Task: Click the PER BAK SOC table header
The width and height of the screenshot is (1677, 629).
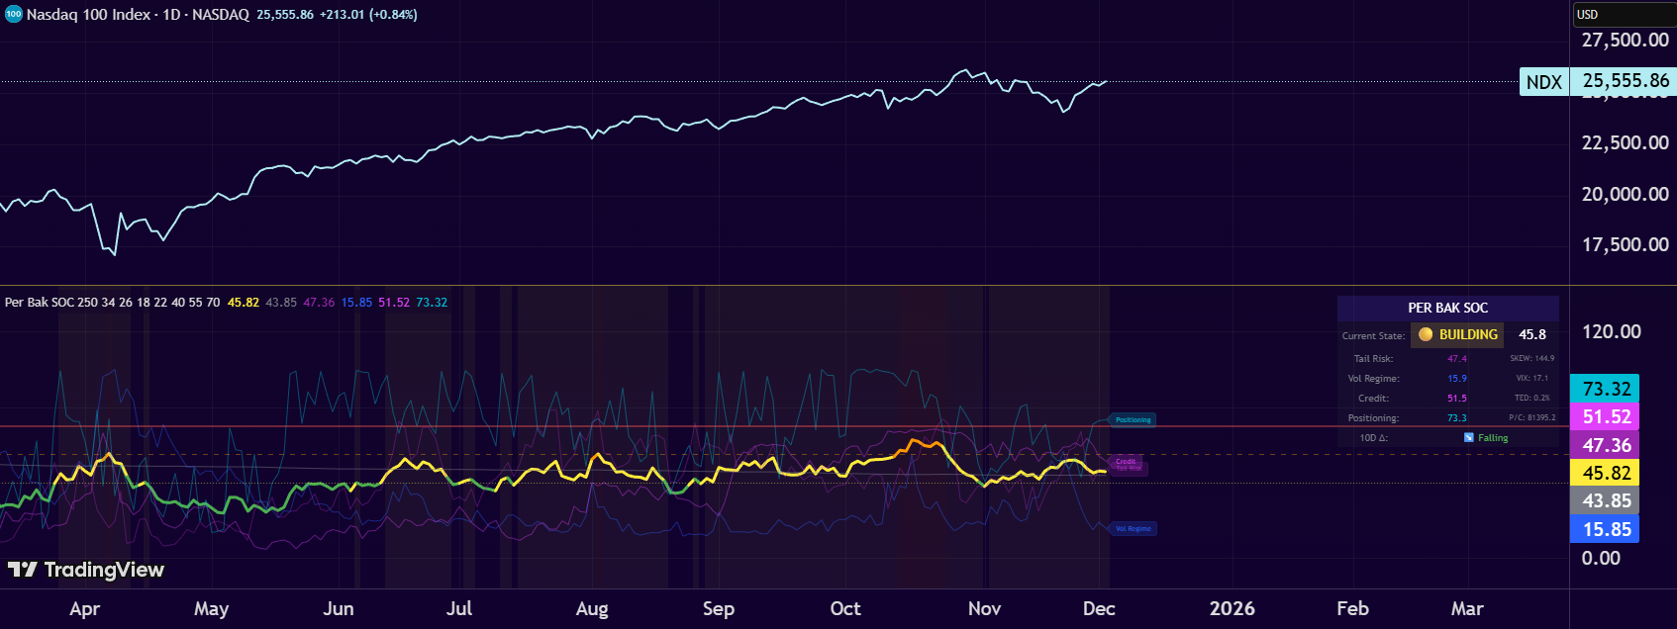Action: click(x=1447, y=308)
